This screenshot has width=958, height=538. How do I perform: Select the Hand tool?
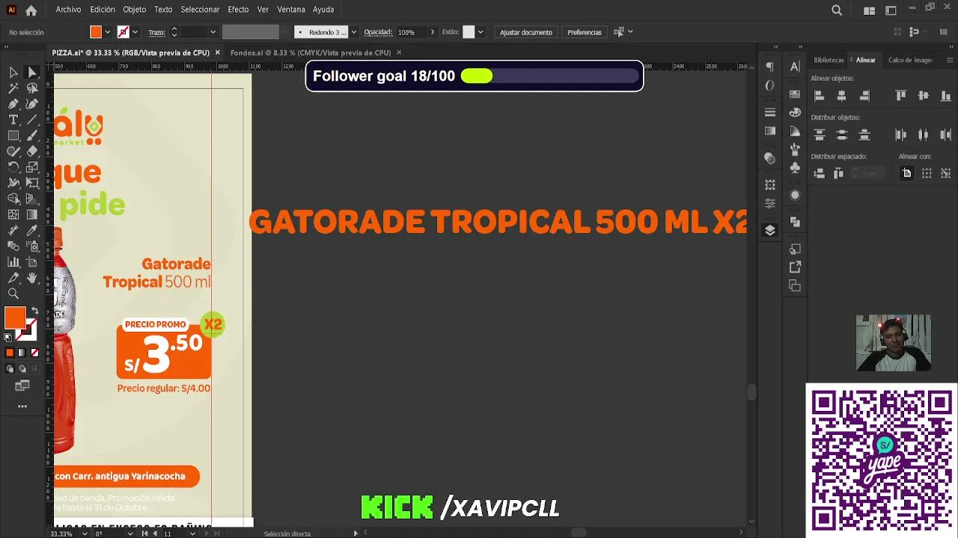pyautogui.click(x=32, y=278)
